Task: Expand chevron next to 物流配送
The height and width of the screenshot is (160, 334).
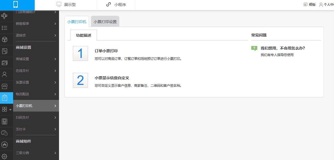Action: click(55, 94)
